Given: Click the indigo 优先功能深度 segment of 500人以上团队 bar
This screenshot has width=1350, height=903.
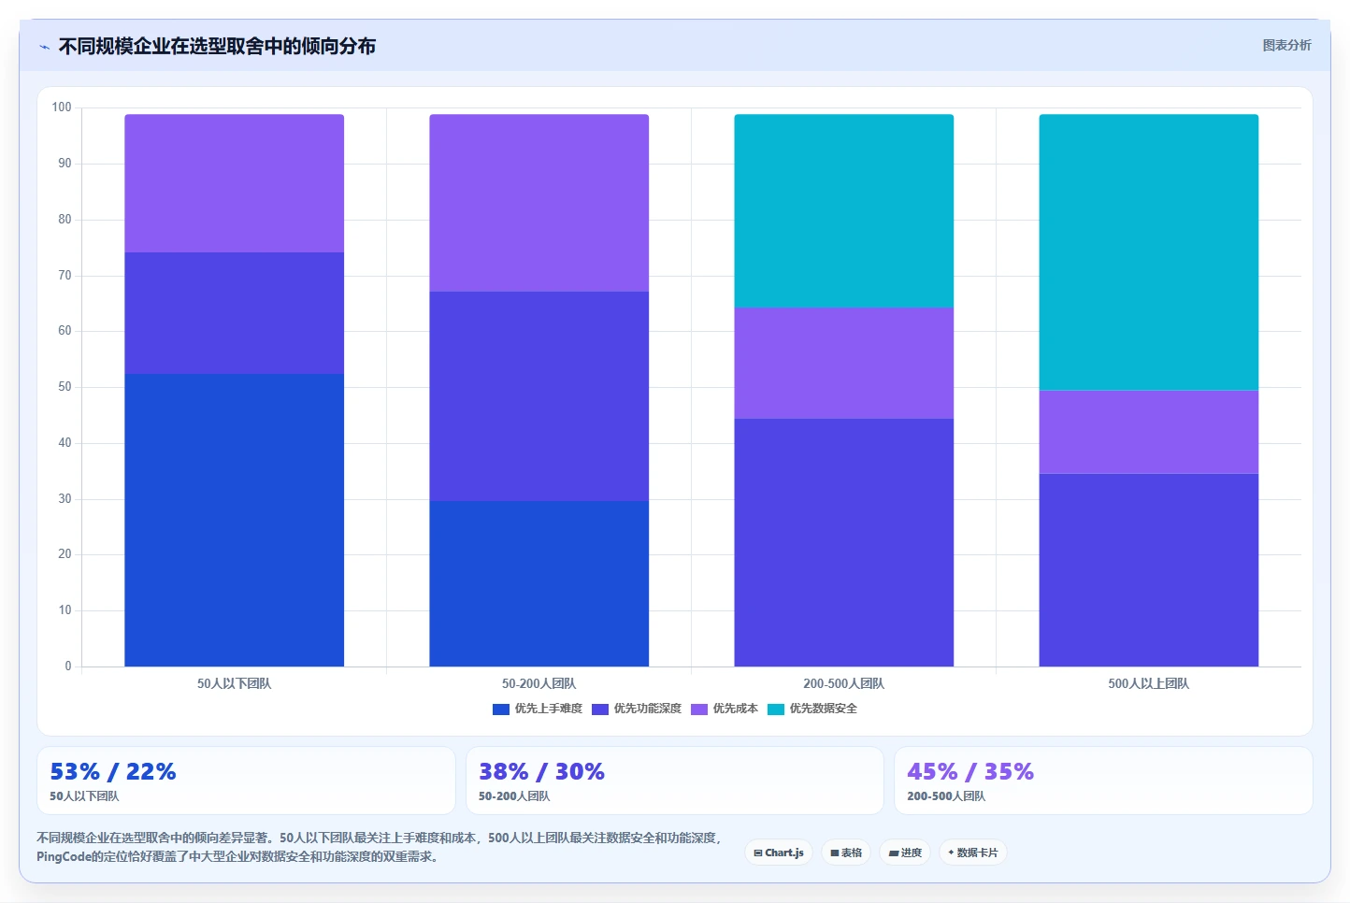Looking at the screenshot, I should pyautogui.click(x=1149, y=570).
